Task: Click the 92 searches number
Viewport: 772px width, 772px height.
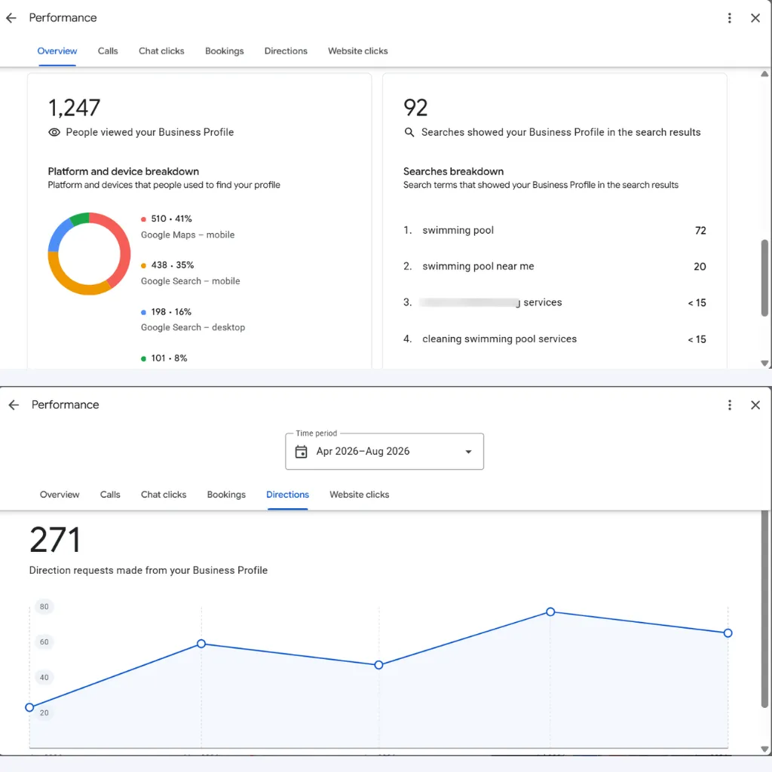Action: click(x=415, y=108)
